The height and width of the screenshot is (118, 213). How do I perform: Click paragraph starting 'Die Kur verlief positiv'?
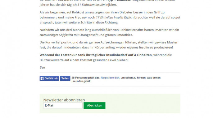click(x=109, y=45)
